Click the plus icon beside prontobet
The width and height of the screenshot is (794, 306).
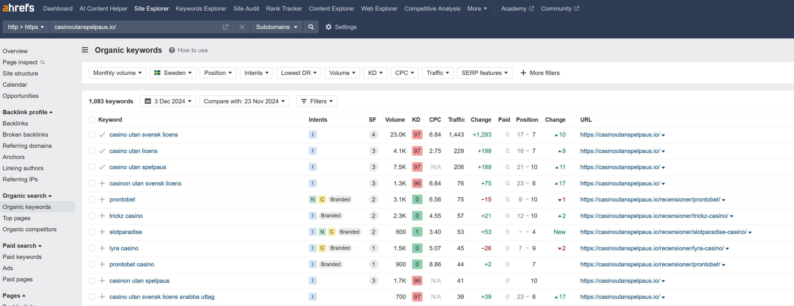point(102,199)
